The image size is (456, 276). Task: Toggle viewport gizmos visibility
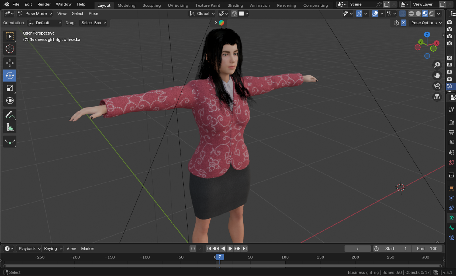click(x=359, y=14)
